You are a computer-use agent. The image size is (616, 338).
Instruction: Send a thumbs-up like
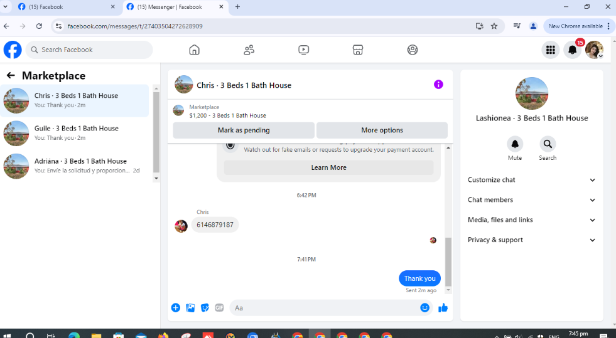[443, 308]
